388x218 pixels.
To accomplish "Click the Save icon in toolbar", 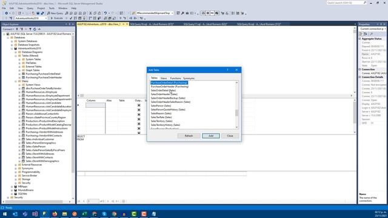I will click(x=38, y=13).
